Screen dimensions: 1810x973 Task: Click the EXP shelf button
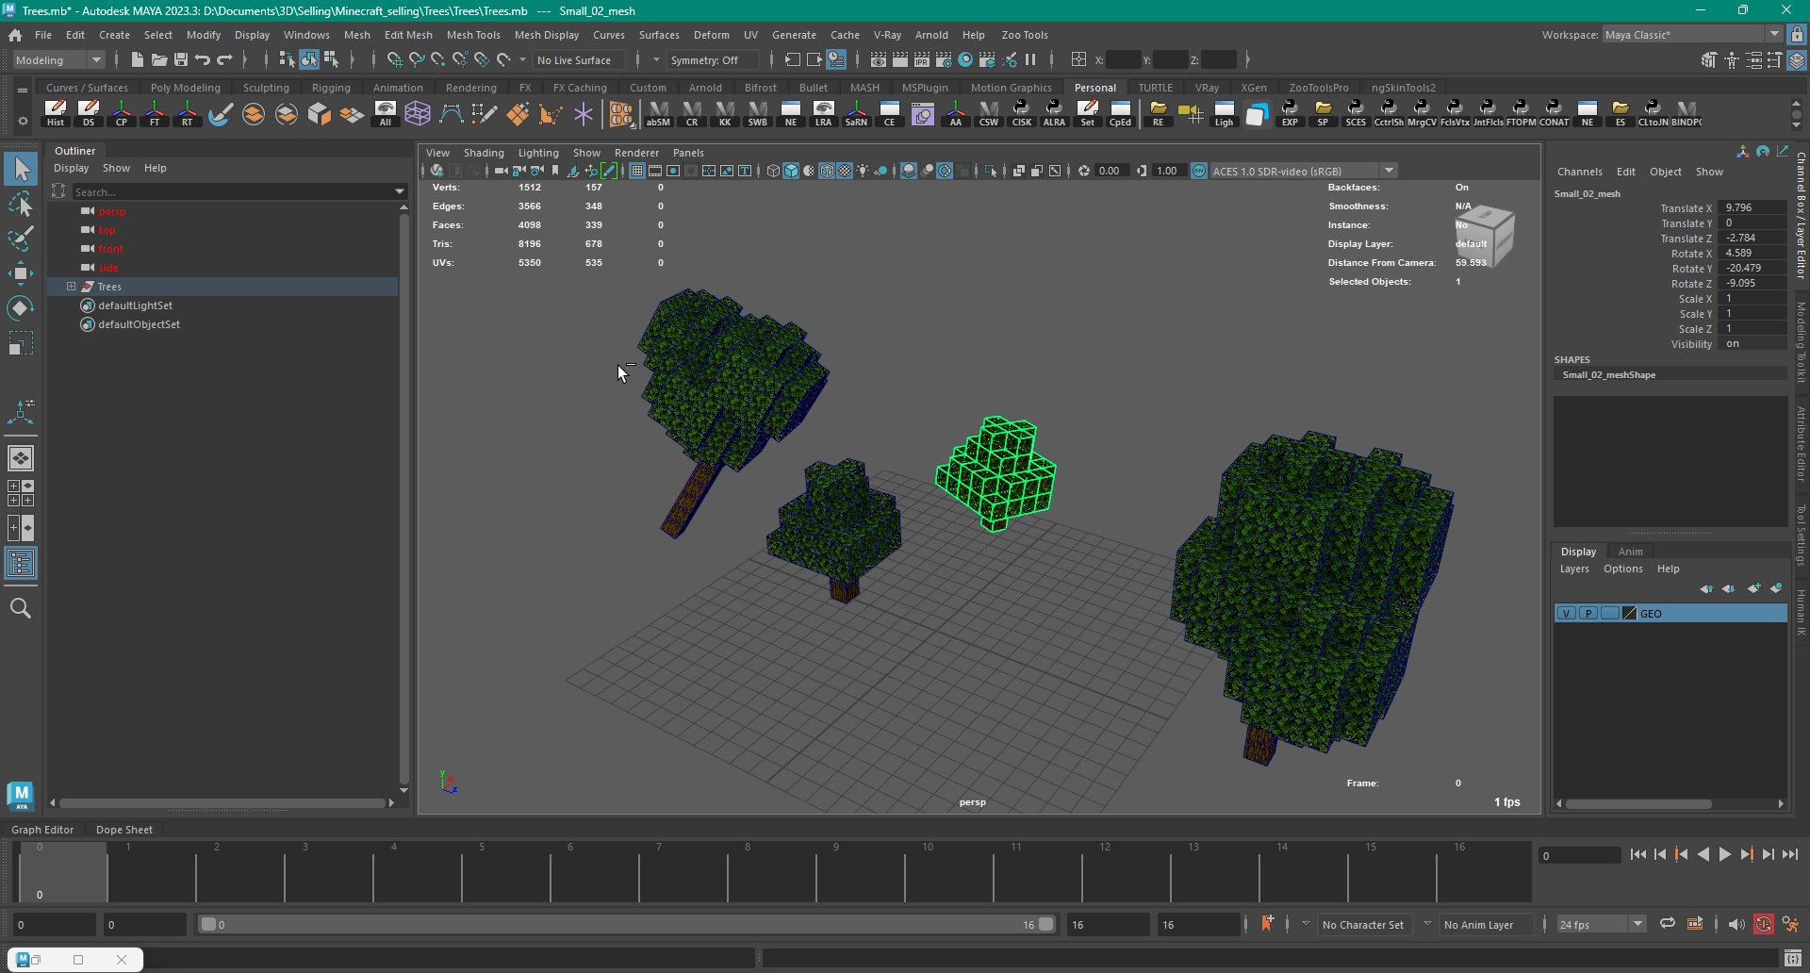click(x=1290, y=114)
